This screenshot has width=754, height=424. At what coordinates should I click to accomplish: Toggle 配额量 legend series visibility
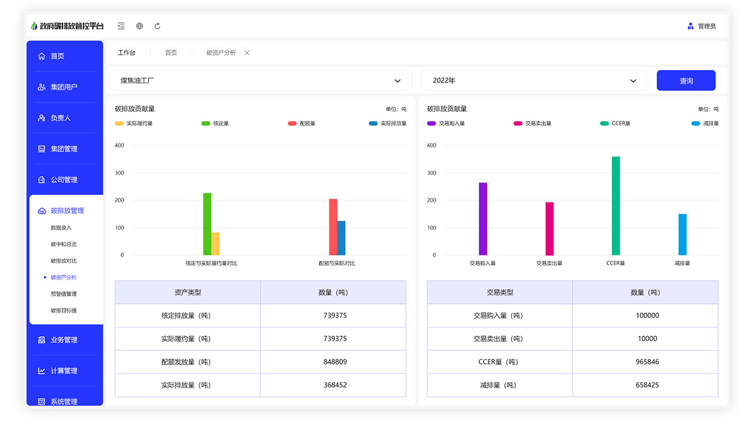pyautogui.click(x=302, y=124)
